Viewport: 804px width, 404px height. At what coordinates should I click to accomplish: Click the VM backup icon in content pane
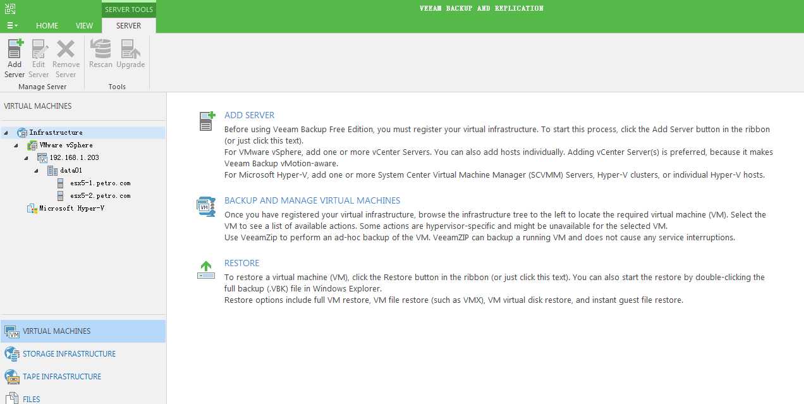tap(206, 206)
